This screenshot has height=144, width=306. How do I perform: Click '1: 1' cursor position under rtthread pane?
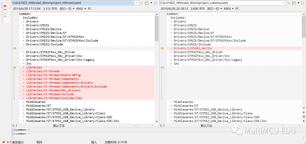coord(15,126)
